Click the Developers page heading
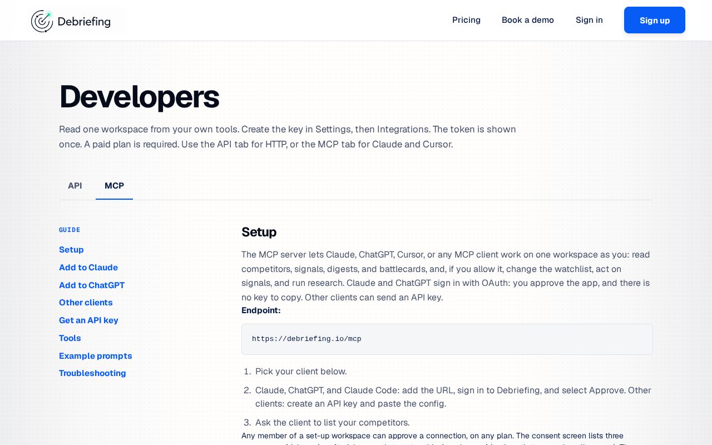 [139, 96]
